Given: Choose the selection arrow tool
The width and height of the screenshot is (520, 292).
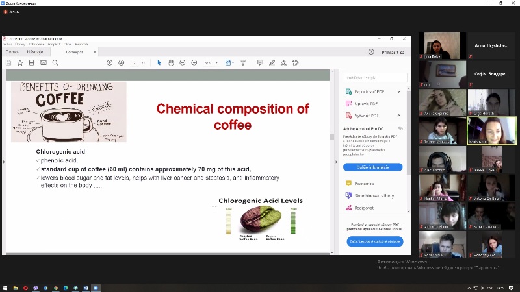Looking at the screenshot, I should [x=159, y=62].
